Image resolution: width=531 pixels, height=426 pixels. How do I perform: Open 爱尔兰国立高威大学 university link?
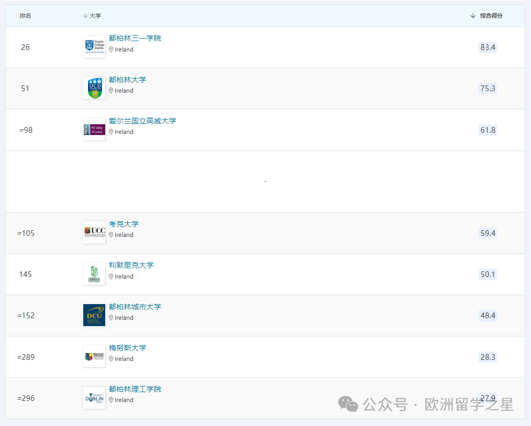point(142,121)
